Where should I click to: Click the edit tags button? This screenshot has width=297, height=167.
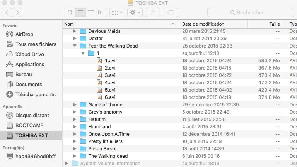tap(171, 12)
